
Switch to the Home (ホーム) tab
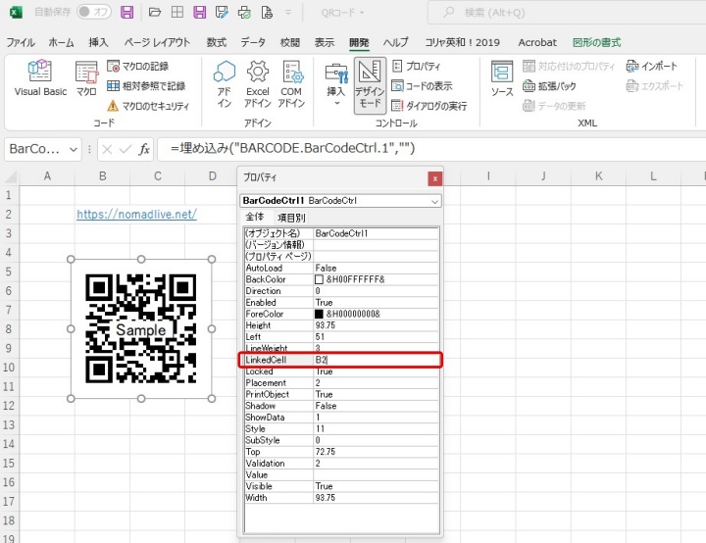(x=61, y=42)
